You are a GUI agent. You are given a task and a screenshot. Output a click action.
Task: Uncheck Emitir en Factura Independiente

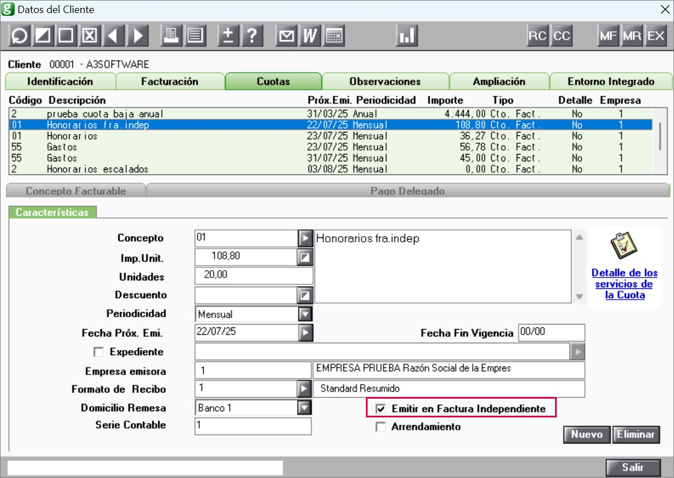tap(381, 408)
